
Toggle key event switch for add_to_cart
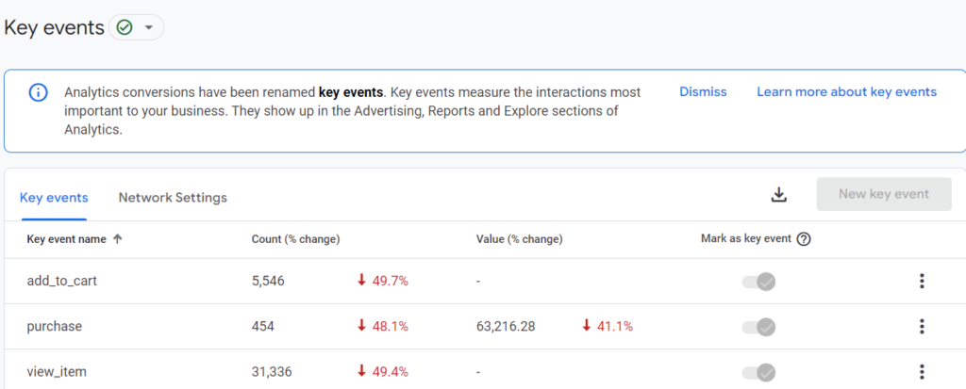(x=759, y=281)
